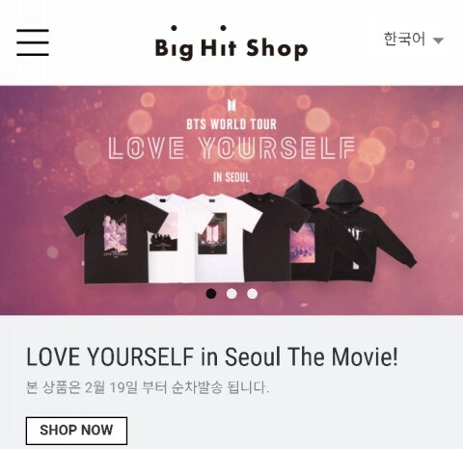Click the IN SEOUL banner text
The width and height of the screenshot is (463, 449).
(231, 177)
